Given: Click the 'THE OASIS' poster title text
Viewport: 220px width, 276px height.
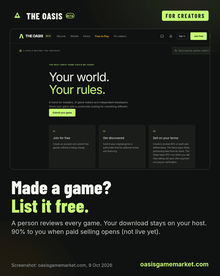Looking at the screenshot, I should click(x=44, y=16).
